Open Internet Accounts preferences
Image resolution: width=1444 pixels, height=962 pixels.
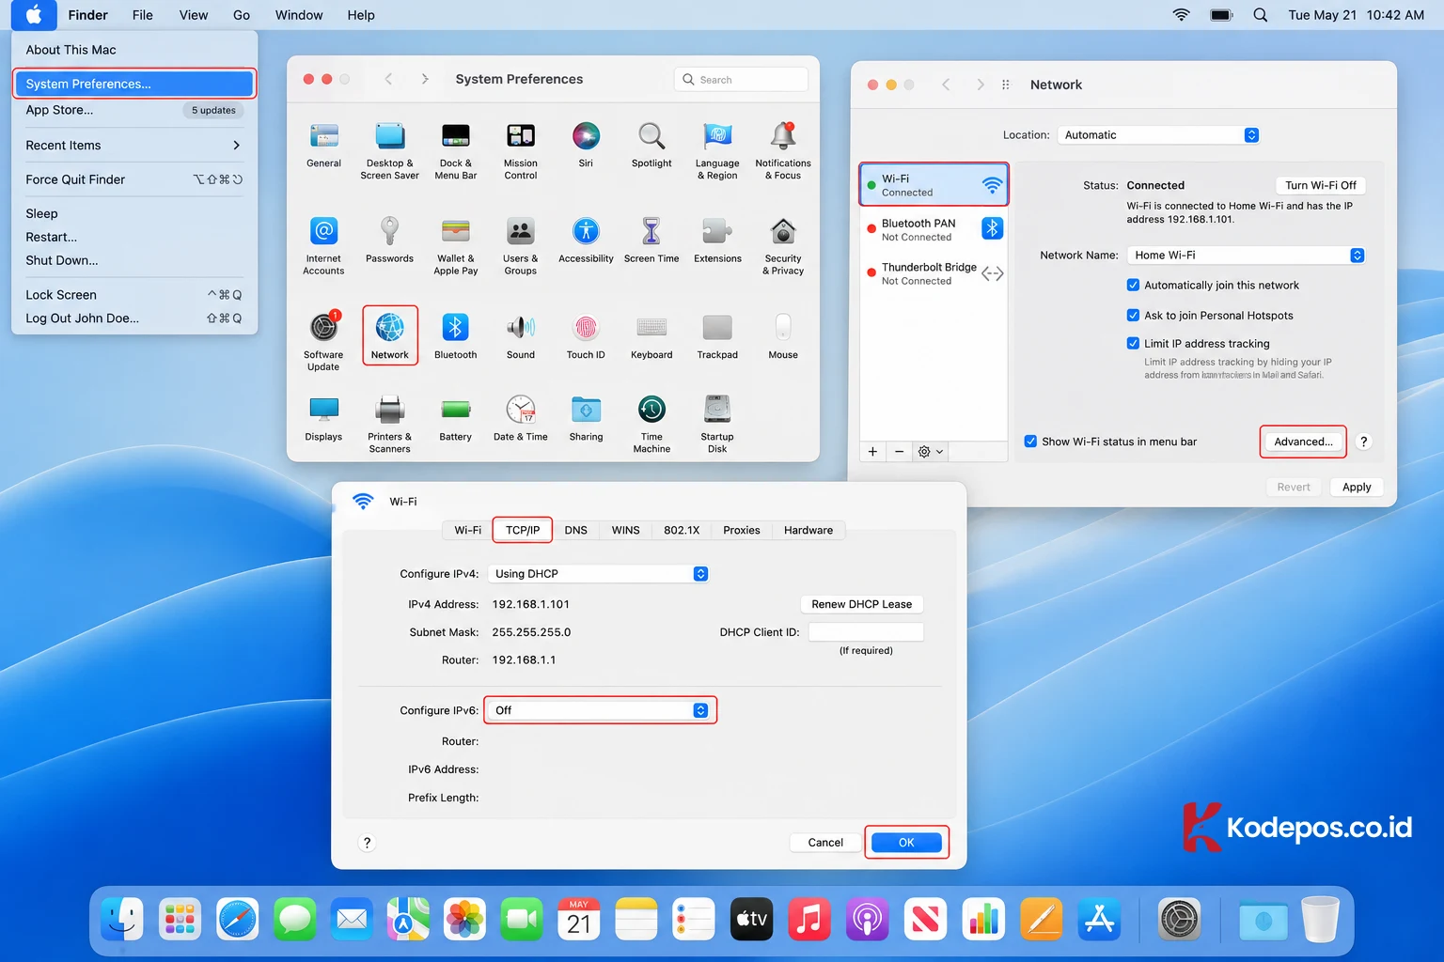click(x=323, y=245)
